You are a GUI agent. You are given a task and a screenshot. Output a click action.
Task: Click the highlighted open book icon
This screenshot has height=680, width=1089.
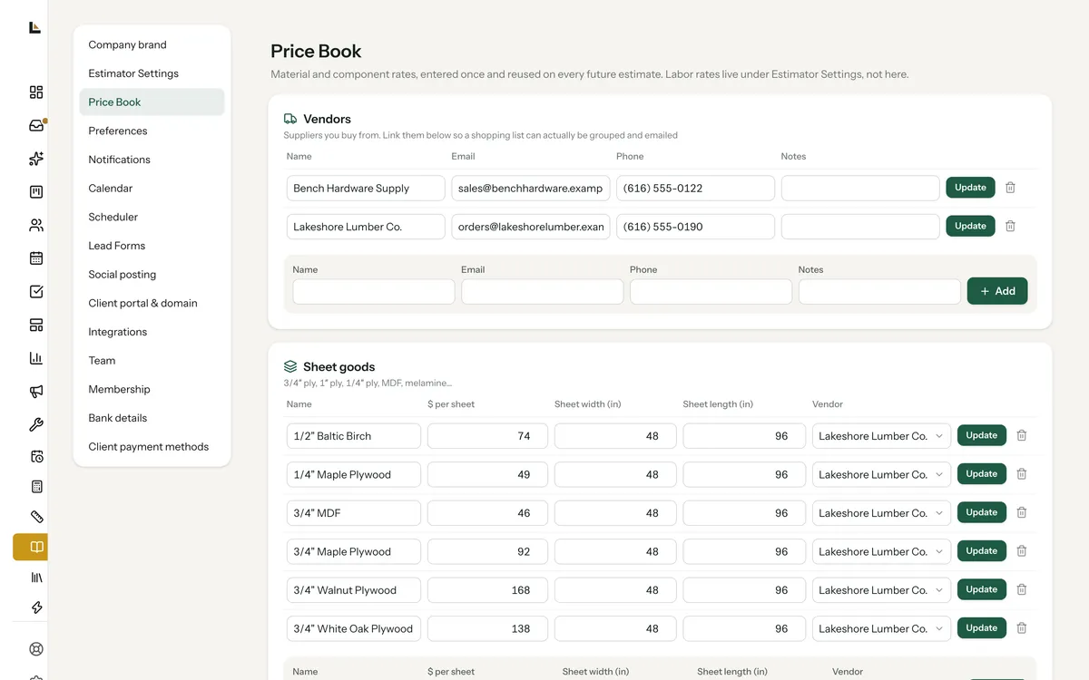pyautogui.click(x=31, y=547)
